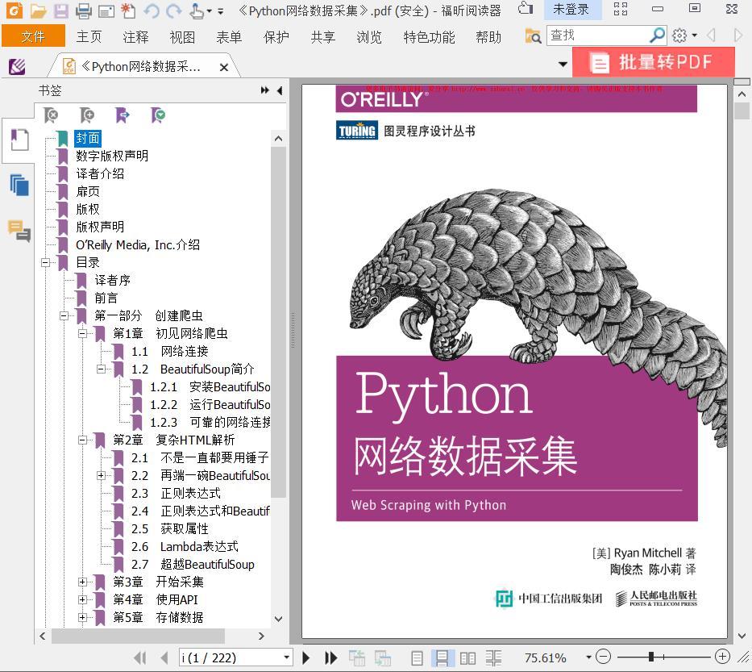The width and height of the screenshot is (752, 672).
Task: Open search settings gear icon
Action: [x=679, y=35]
